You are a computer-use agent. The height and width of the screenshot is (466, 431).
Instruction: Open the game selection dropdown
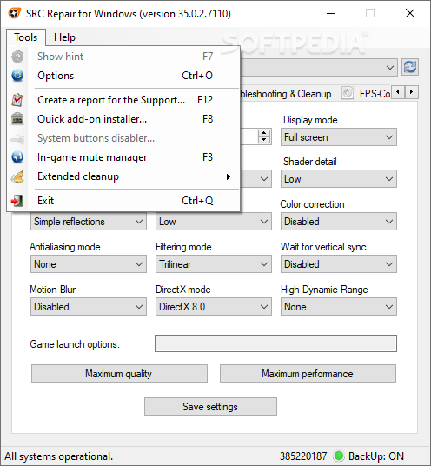tap(389, 68)
